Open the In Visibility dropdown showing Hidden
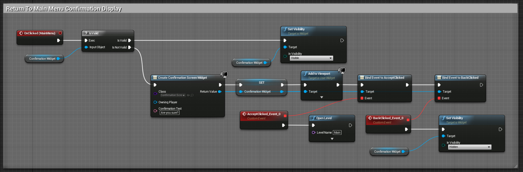This screenshot has width=523, height=172. 469,147
